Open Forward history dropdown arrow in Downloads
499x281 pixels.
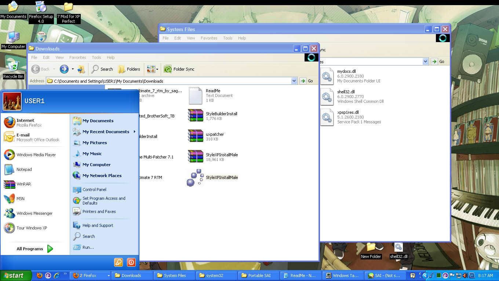click(73, 69)
